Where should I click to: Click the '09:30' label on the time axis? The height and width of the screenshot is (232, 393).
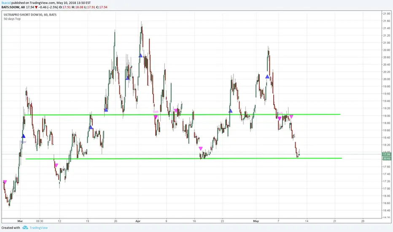coord(40,221)
